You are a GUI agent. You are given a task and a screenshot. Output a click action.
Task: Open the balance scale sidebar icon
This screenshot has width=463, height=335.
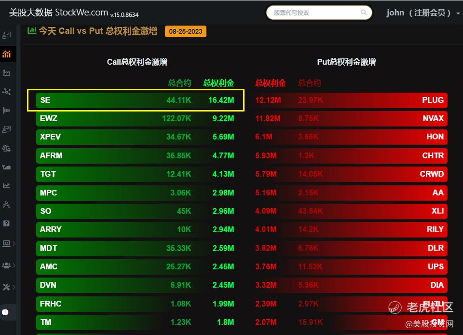pos(6,148)
